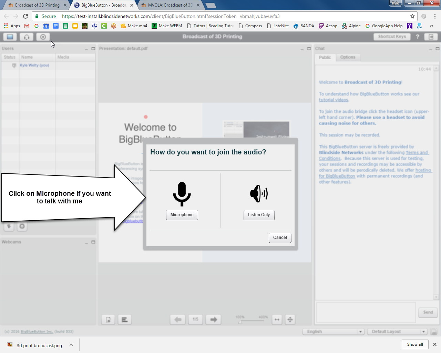
Task: Maximize the Webcams panel
Action: [x=93, y=242]
